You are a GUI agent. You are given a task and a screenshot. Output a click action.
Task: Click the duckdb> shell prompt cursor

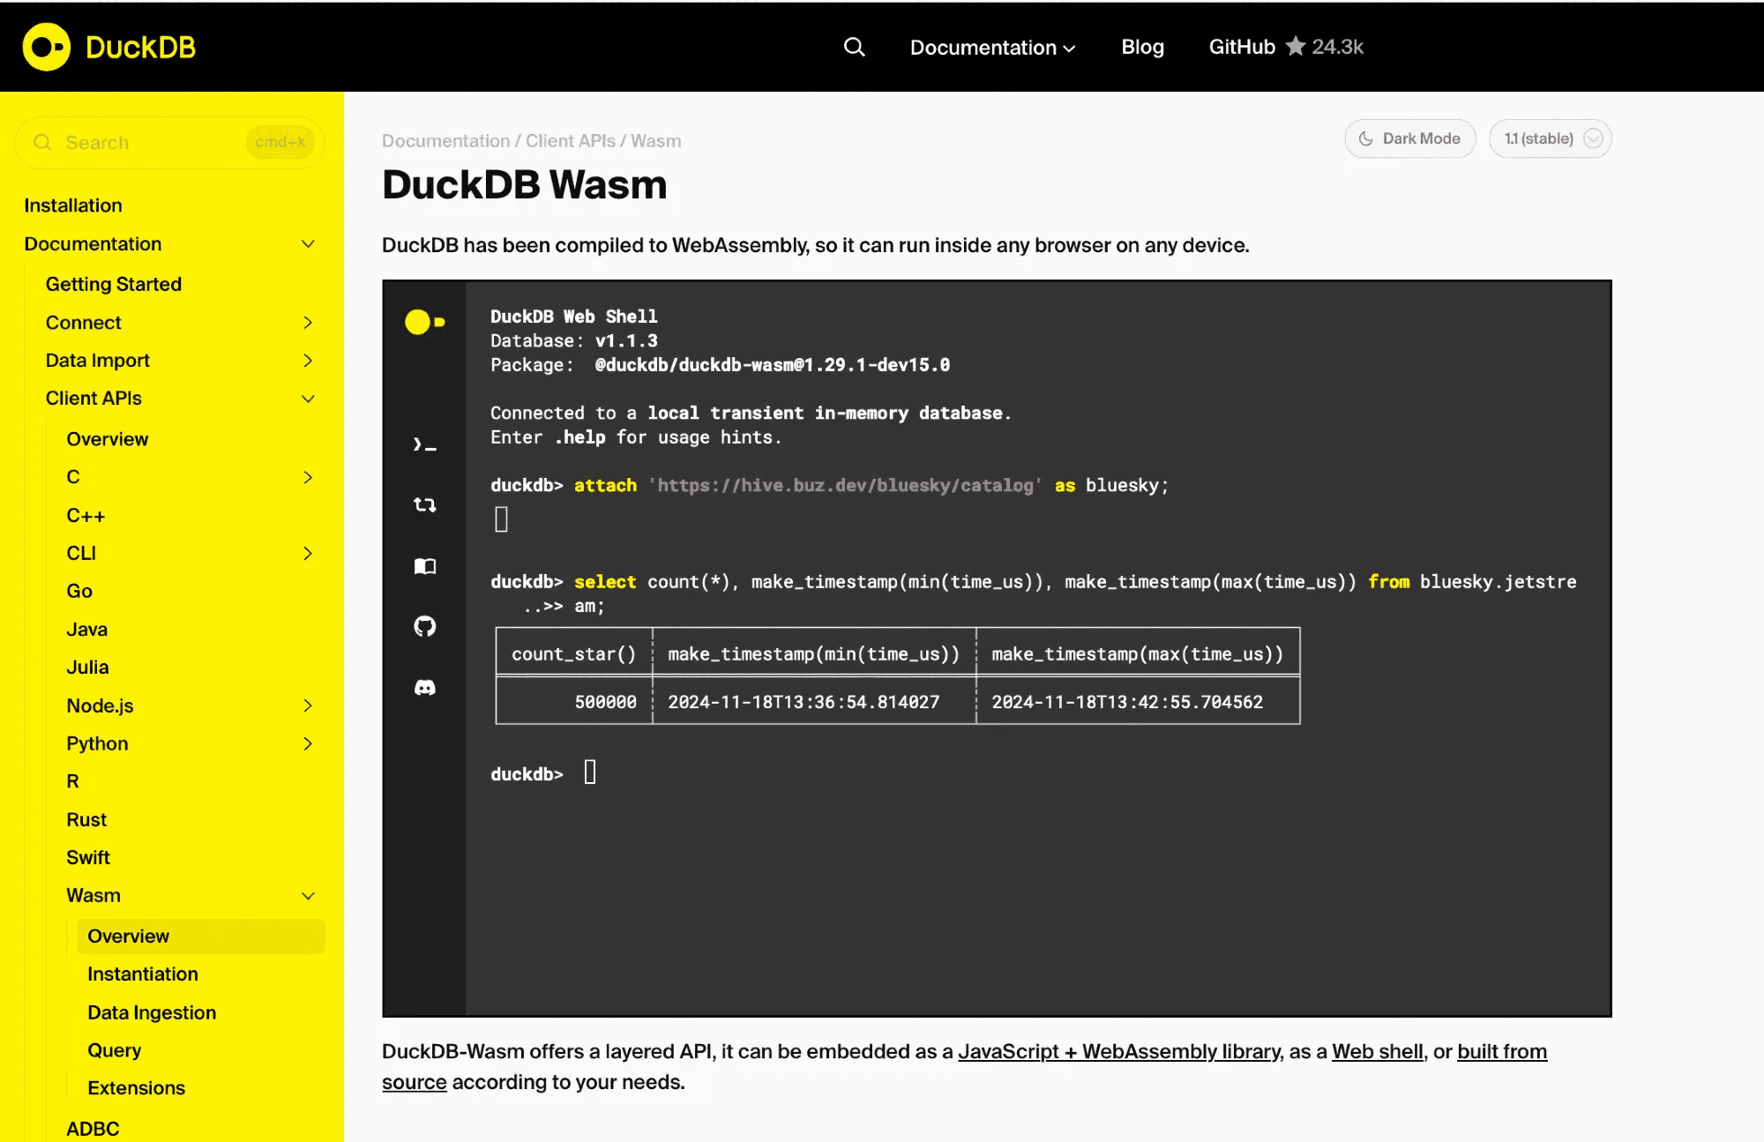[x=590, y=773]
